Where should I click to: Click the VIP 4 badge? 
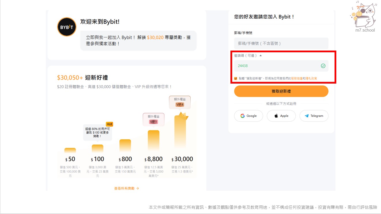pyautogui.click(x=180, y=105)
